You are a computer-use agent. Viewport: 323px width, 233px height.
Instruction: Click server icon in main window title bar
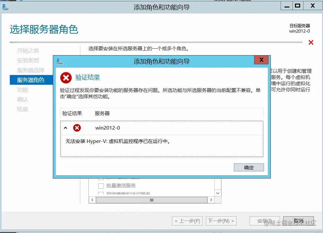click(6, 8)
